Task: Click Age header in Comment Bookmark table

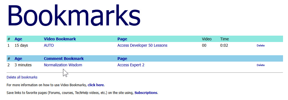Action: point(18,59)
